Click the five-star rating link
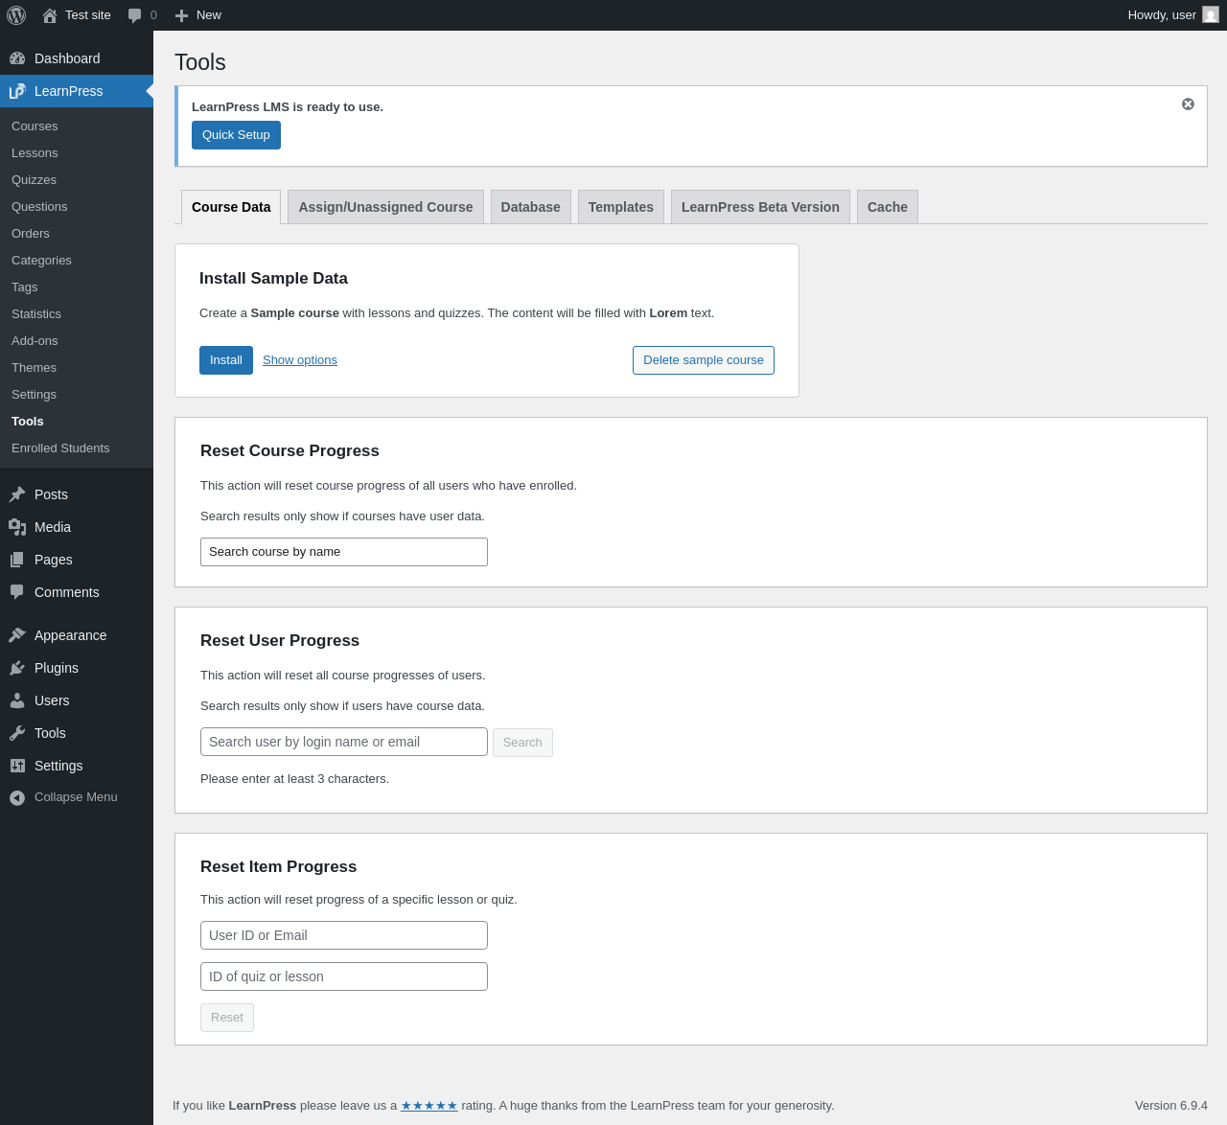 point(429,1106)
